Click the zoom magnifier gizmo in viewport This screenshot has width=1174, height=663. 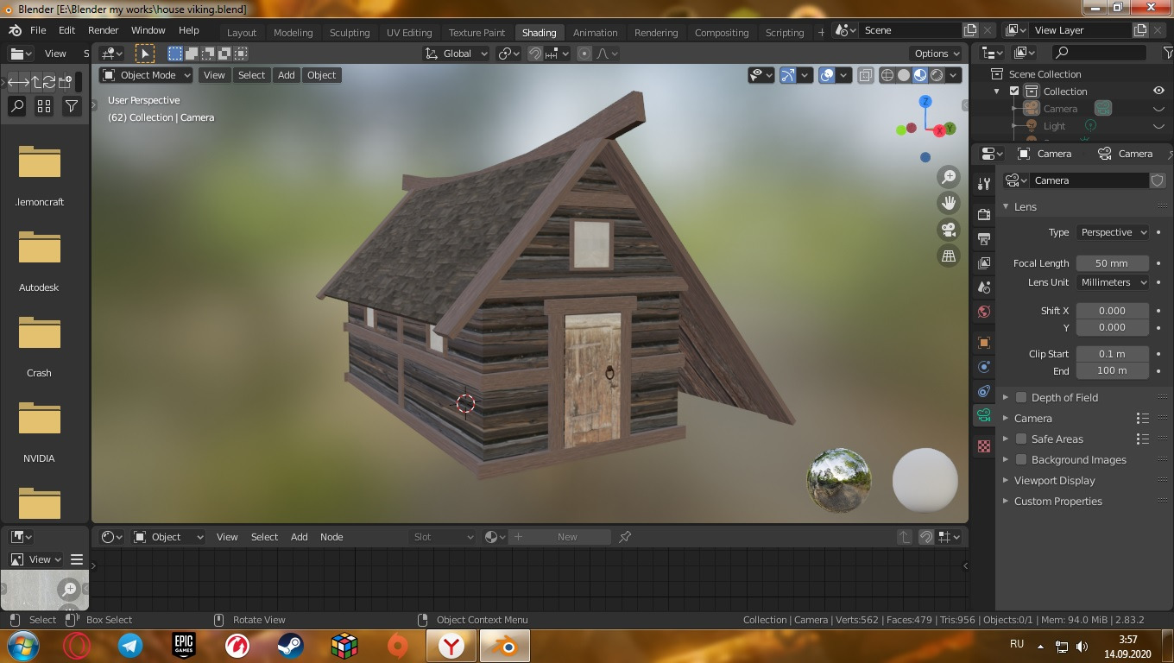pyautogui.click(x=949, y=177)
